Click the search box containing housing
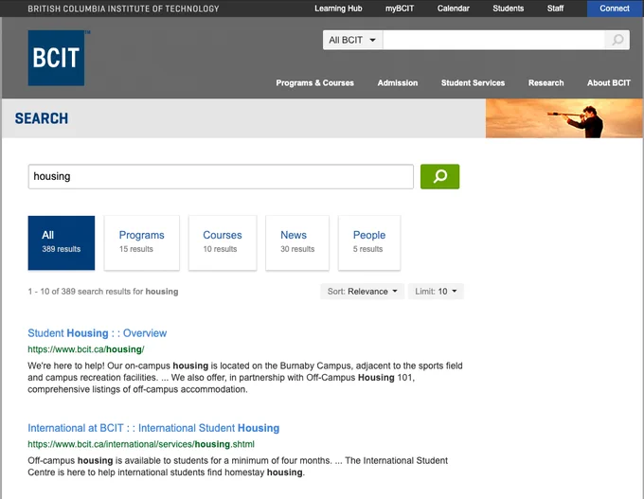This screenshot has width=644, height=499. [x=221, y=177]
